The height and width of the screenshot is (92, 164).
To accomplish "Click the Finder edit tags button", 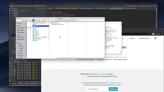I will pyautogui.click(x=53, y=20).
